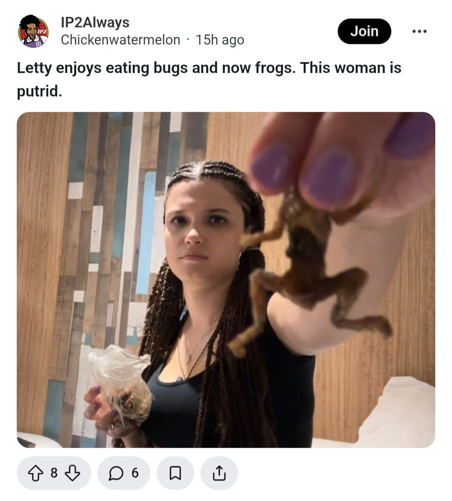The width and height of the screenshot is (452, 501).
Task: Tap the comment count showing 6
Action: pyautogui.click(x=135, y=473)
